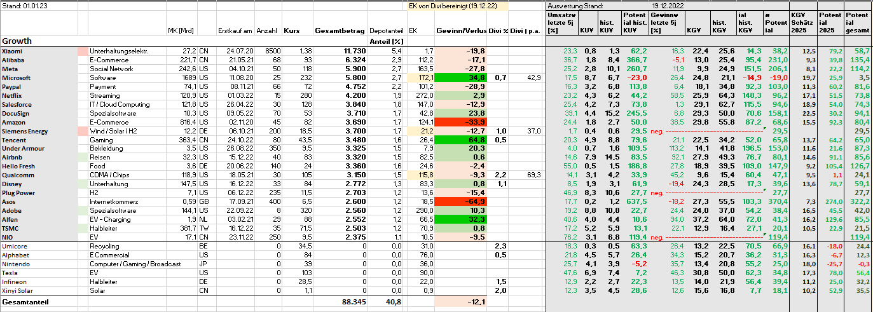Select the 'EK von Divi bereinigt (19.12.22)' cell
Viewport: 873px width, 312px height.
click(457, 6)
